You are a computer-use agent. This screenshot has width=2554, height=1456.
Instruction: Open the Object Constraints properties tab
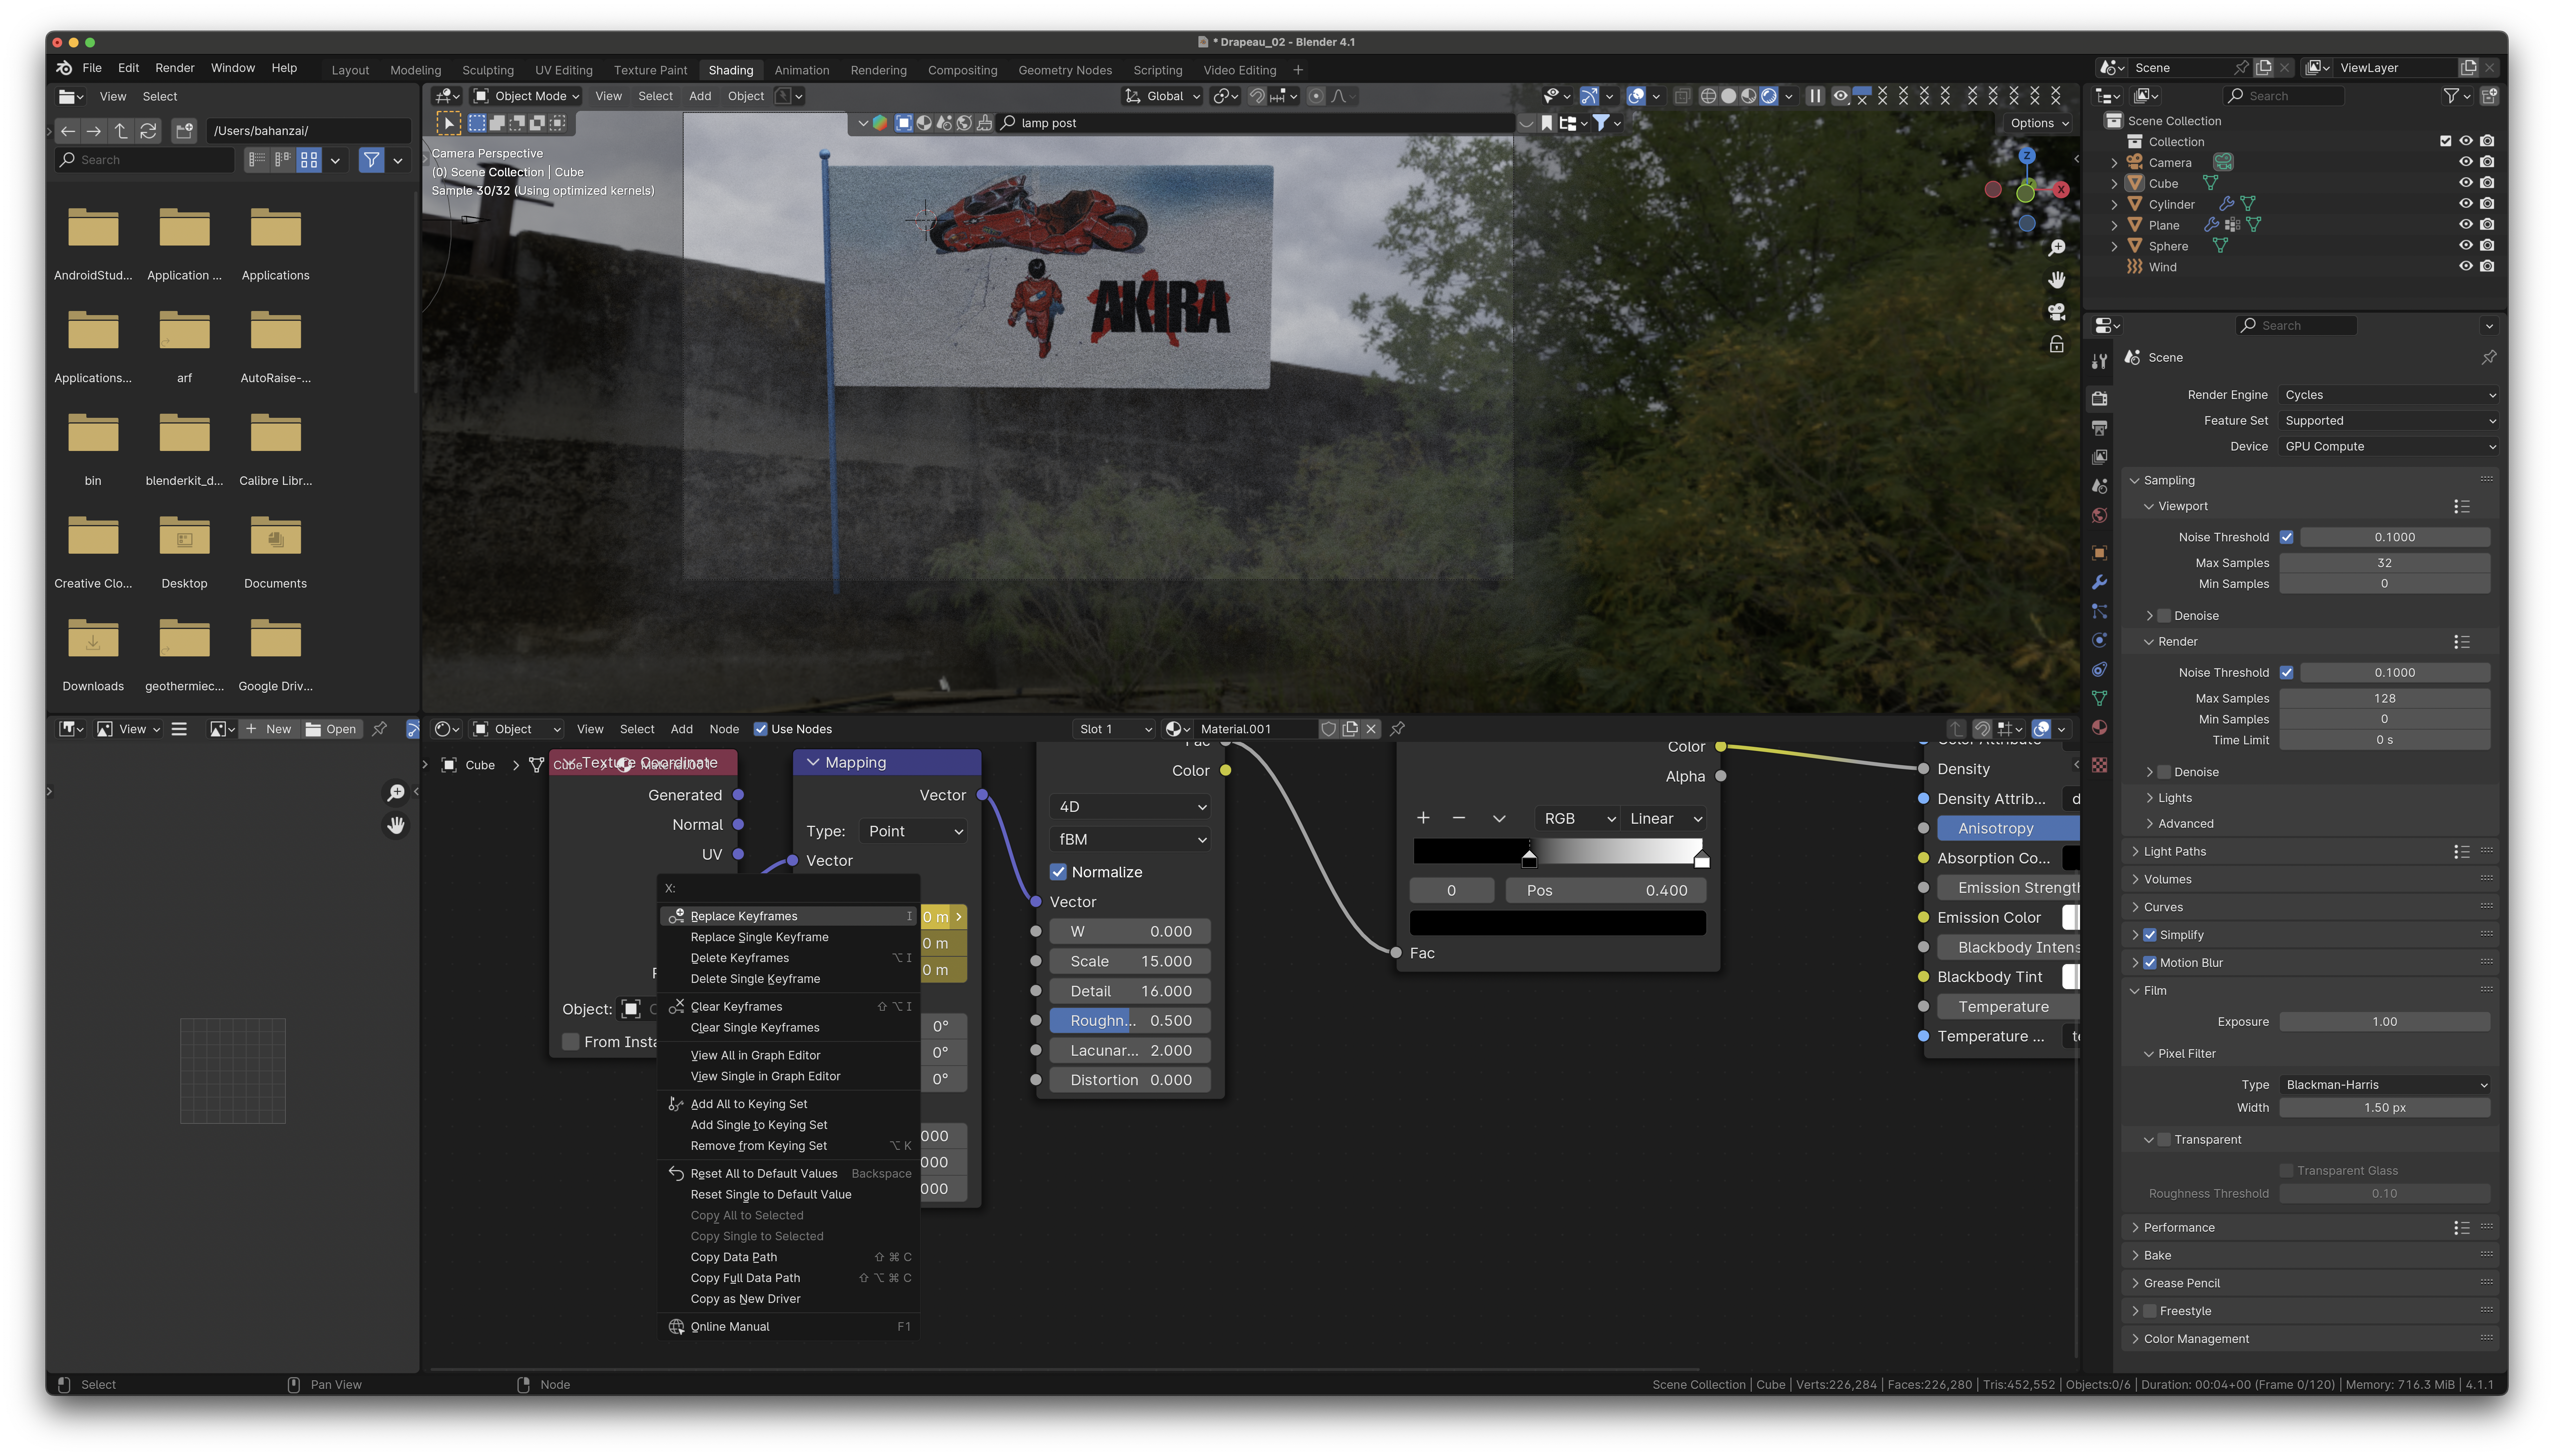tap(2099, 669)
